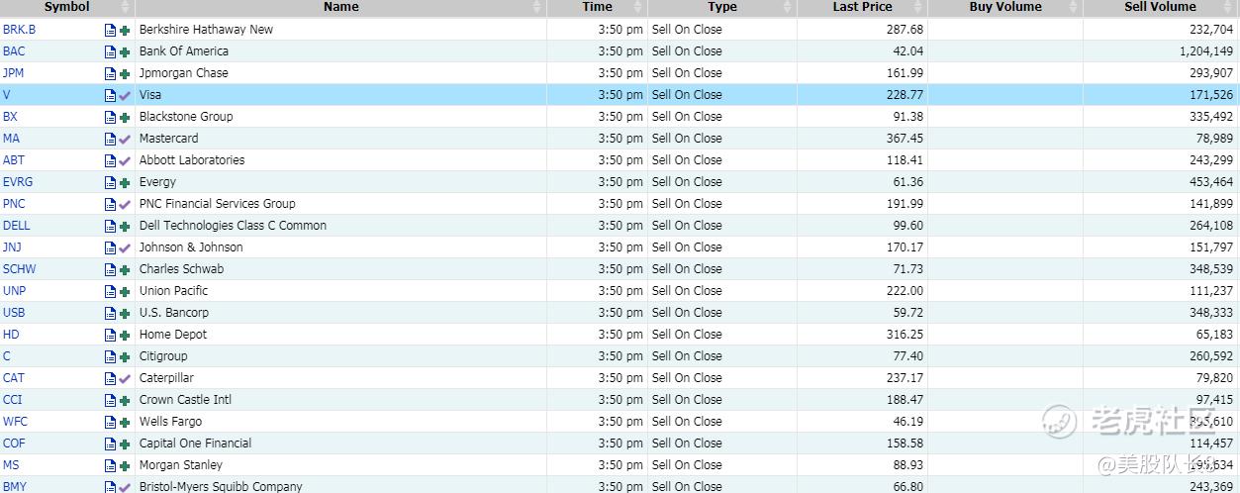1240x493 pixels.
Task: Open the document icon for JNJ
Action: point(110,247)
